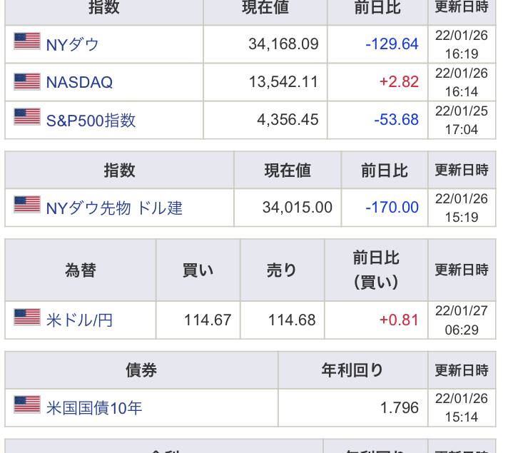Click the flag icon beside 米国国債10年
The height and width of the screenshot is (453, 508).
[27, 405]
